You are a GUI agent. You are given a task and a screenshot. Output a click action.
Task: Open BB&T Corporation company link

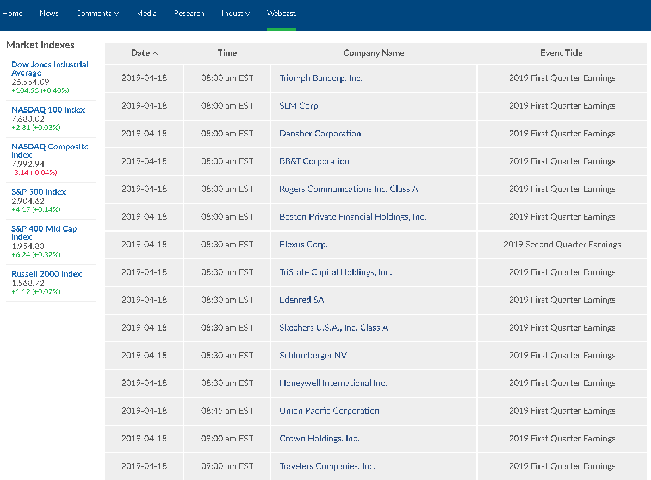click(314, 161)
